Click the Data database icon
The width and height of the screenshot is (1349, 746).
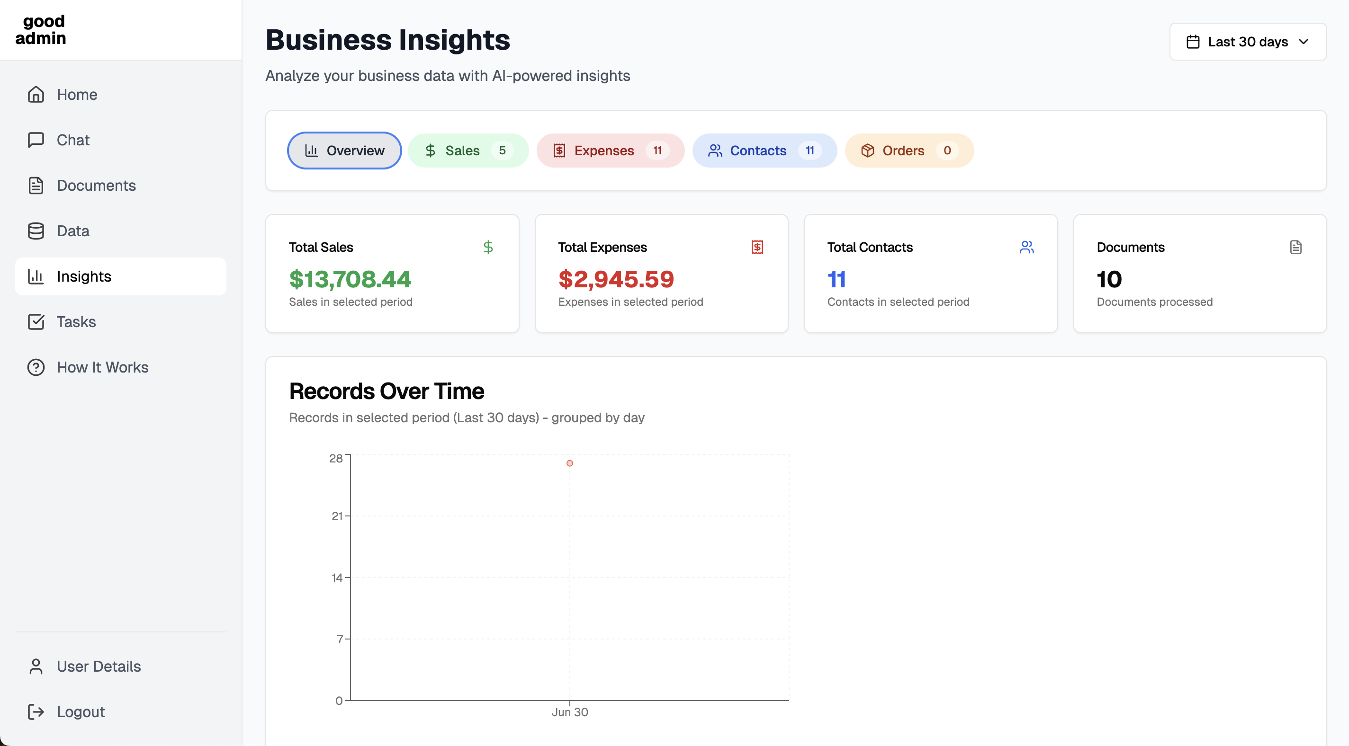click(x=36, y=231)
